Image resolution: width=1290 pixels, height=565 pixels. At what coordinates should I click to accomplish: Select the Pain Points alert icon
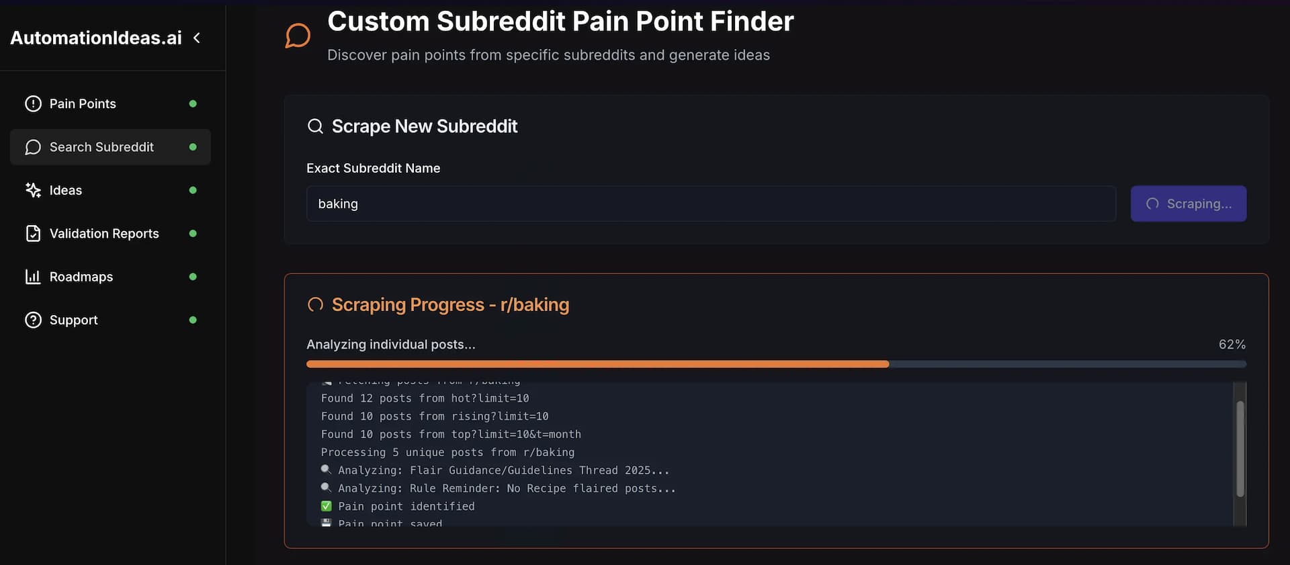click(x=33, y=103)
